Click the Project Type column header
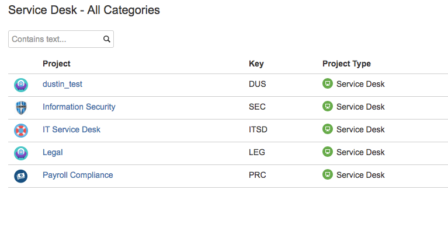Image resolution: width=448 pixels, height=228 pixels. (x=346, y=64)
